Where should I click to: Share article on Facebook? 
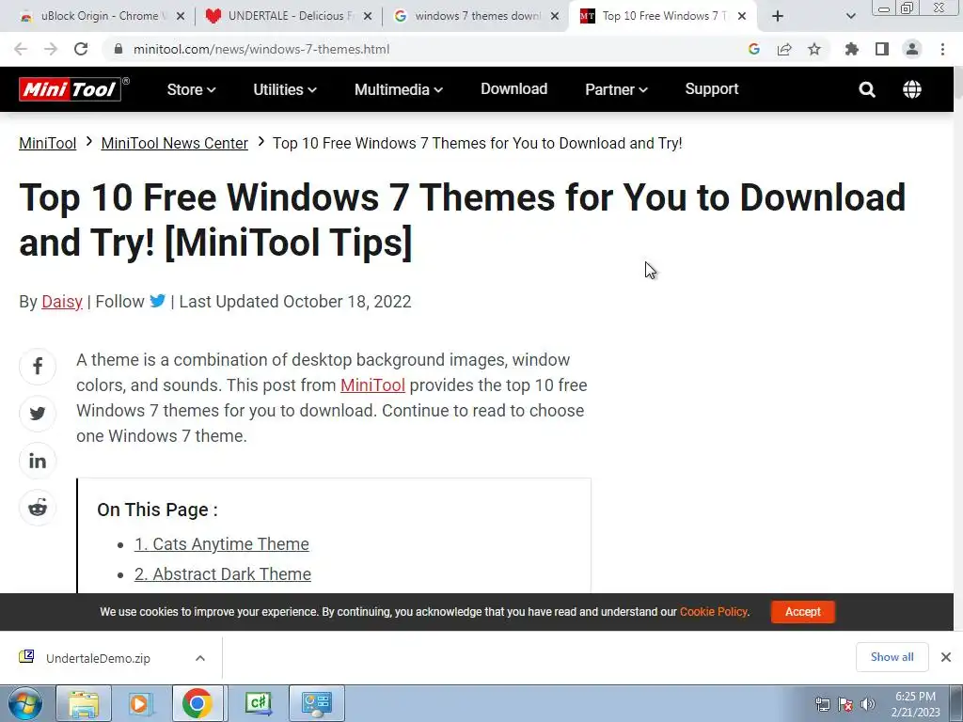pyautogui.click(x=38, y=367)
